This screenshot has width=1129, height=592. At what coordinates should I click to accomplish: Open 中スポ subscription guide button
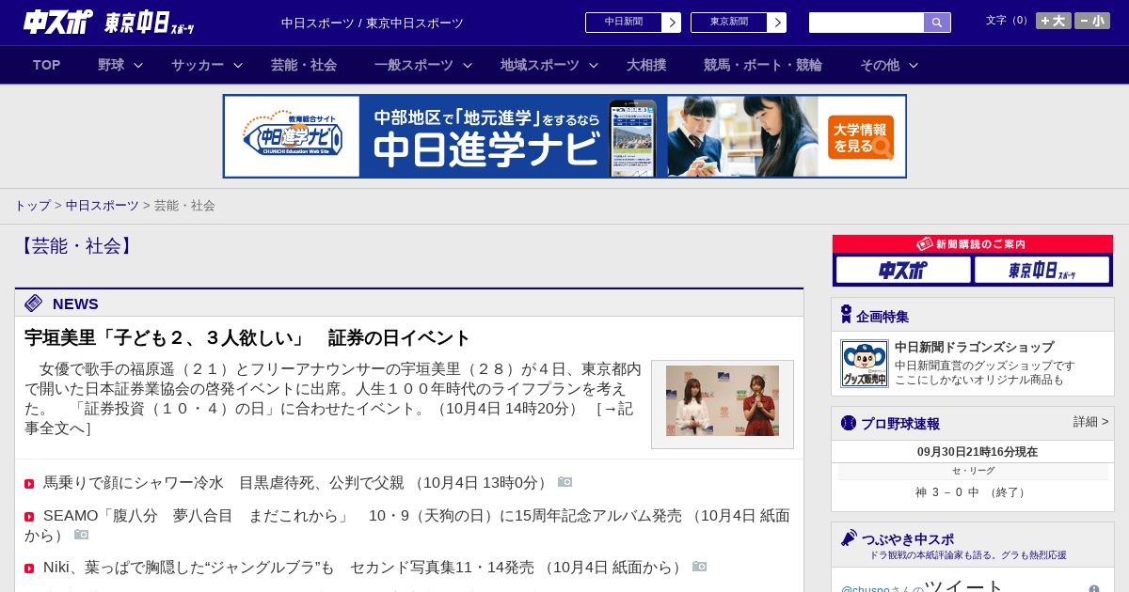pos(903,271)
